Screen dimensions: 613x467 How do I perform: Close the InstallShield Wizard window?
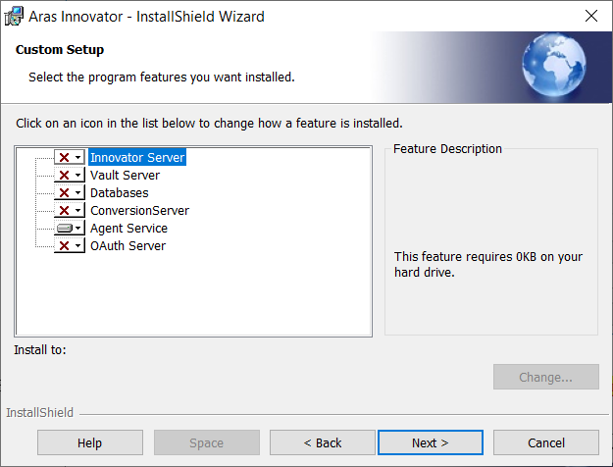[591, 16]
